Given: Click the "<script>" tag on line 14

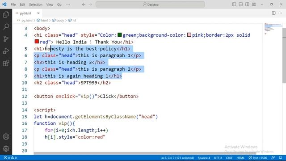Looking at the screenshot, I should [x=45, y=110].
